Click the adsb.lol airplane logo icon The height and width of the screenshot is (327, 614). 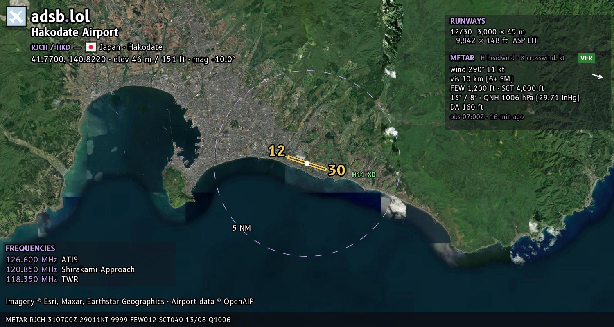16,17
